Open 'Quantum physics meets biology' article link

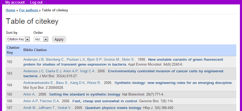pos(113,108)
